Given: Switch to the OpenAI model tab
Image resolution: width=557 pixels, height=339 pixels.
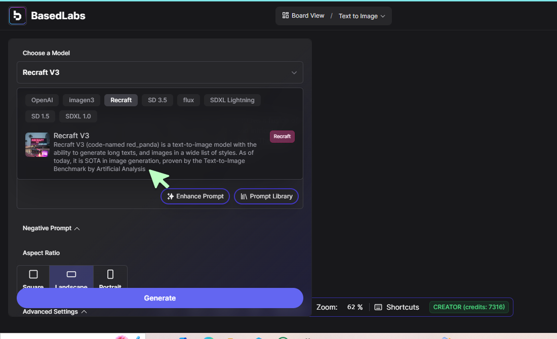Looking at the screenshot, I should (x=42, y=100).
